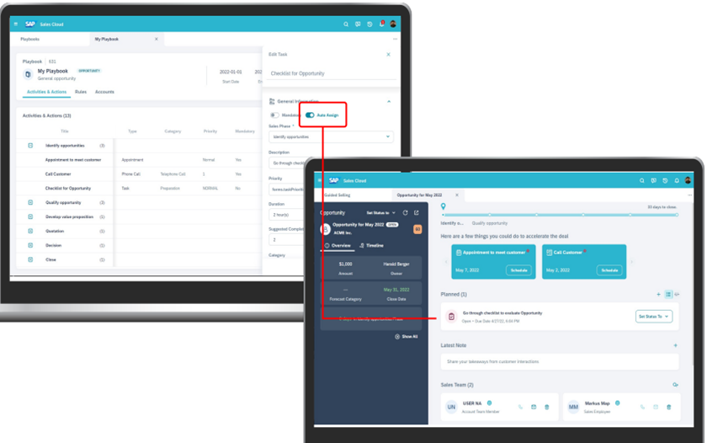Open history clock icon in Opportunity window header

click(x=665, y=180)
